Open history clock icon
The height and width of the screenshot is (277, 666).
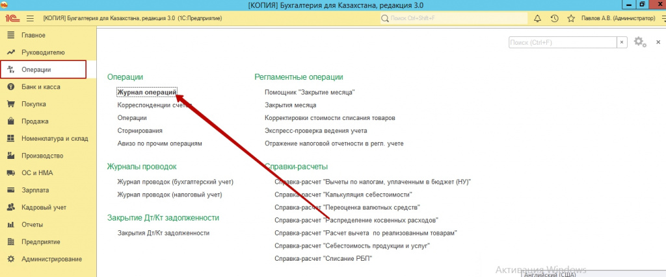pyautogui.click(x=554, y=19)
